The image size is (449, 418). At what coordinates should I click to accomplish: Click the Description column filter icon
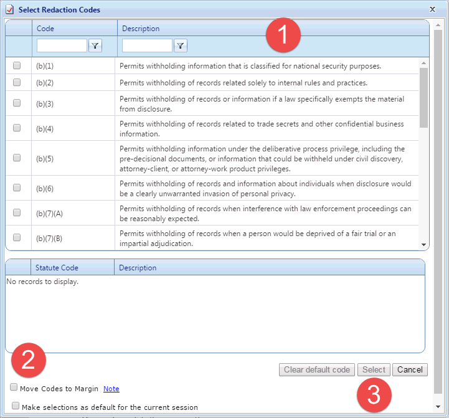(181, 45)
